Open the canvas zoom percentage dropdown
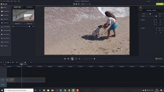 [x=86, y=4]
